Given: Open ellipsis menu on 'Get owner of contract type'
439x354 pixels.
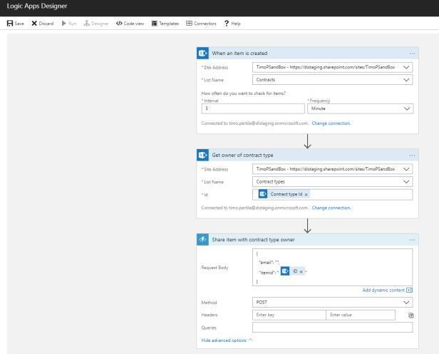Looking at the screenshot, I should point(412,155).
